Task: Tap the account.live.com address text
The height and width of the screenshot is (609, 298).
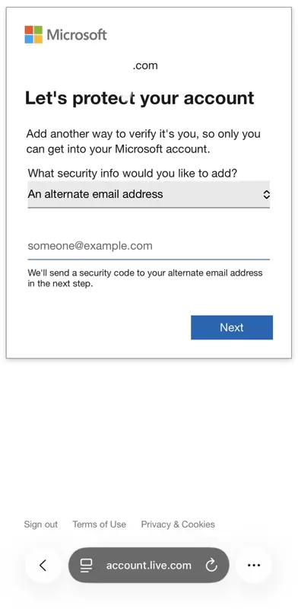Action: (x=148, y=565)
